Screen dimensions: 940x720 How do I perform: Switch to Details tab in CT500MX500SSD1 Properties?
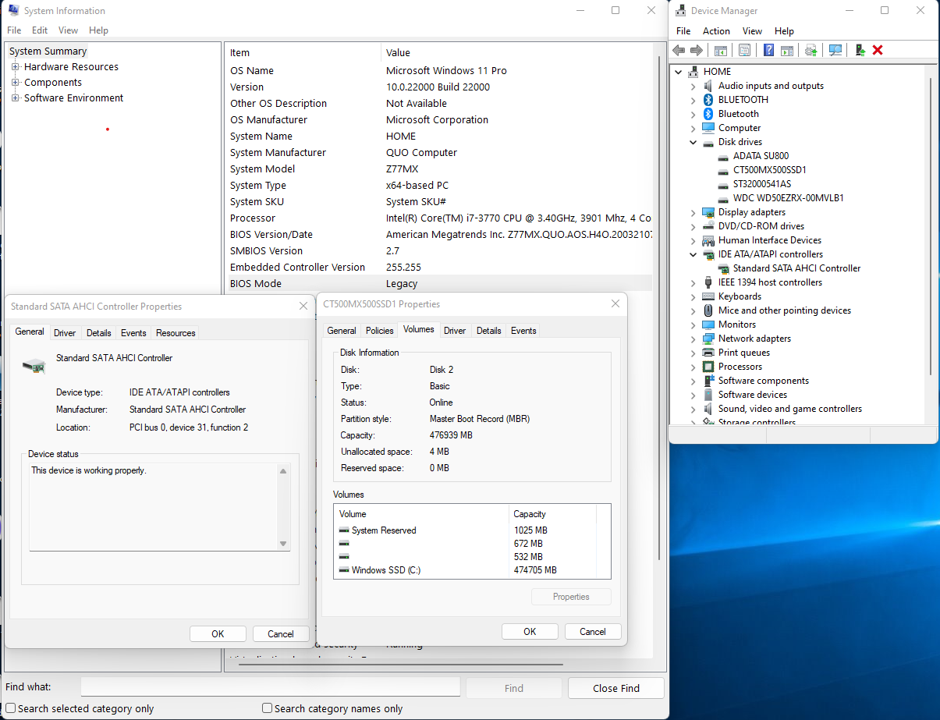489,331
